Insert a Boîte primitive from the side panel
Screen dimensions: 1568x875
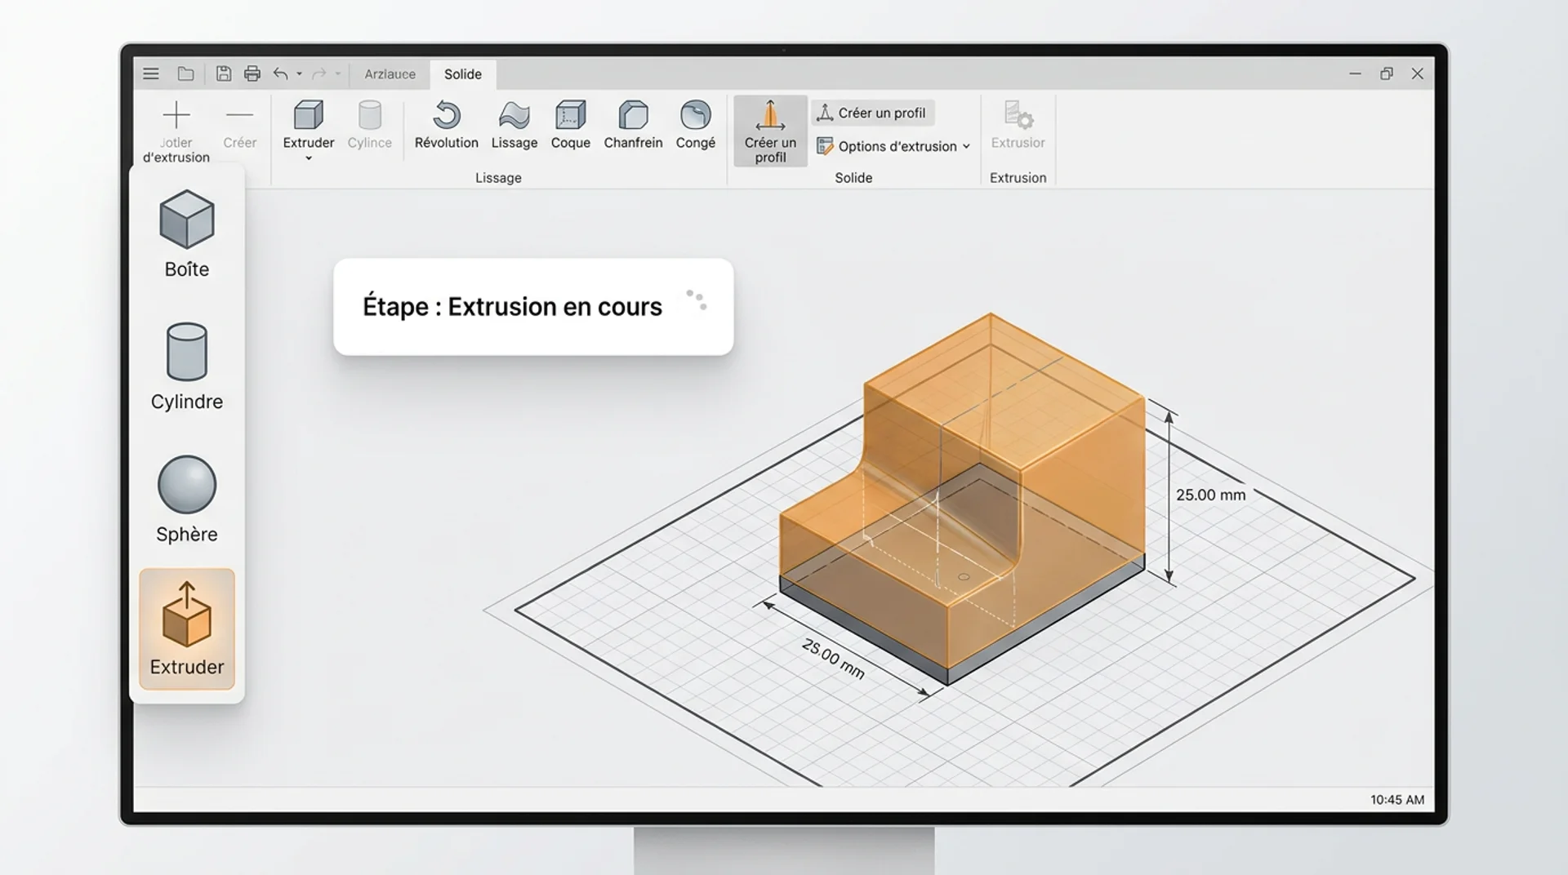point(187,234)
